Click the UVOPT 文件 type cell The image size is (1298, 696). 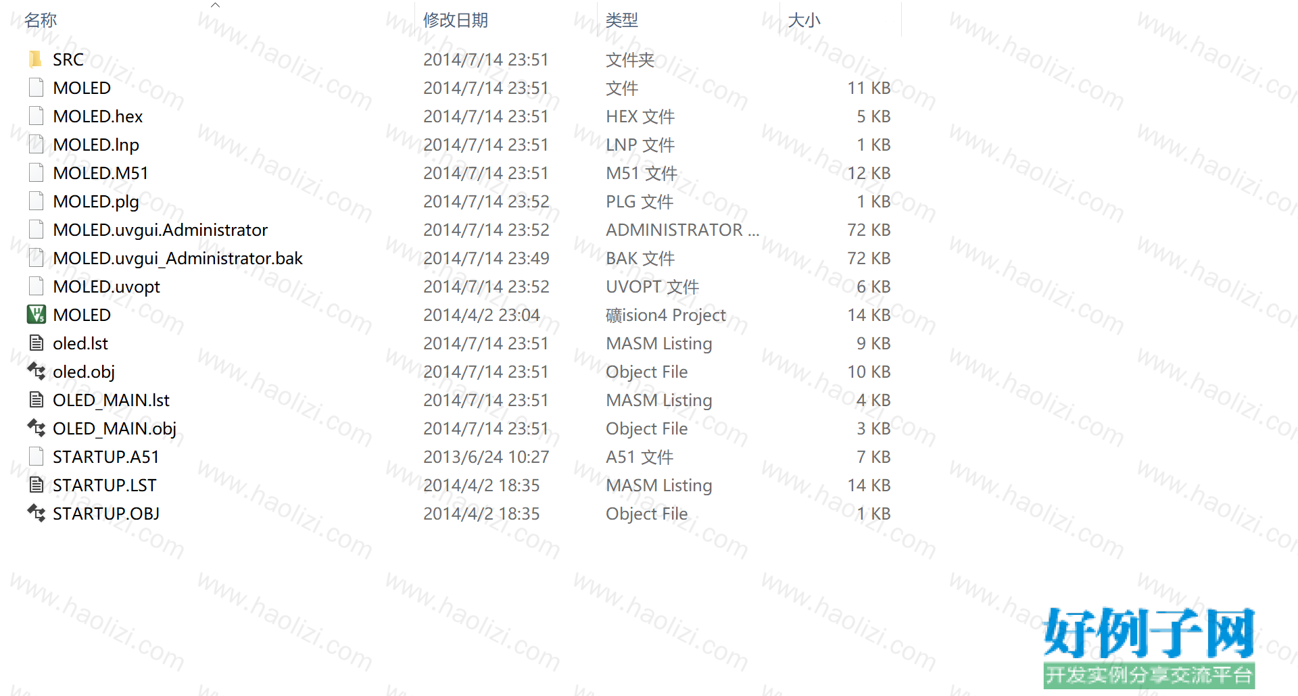(652, 287)
